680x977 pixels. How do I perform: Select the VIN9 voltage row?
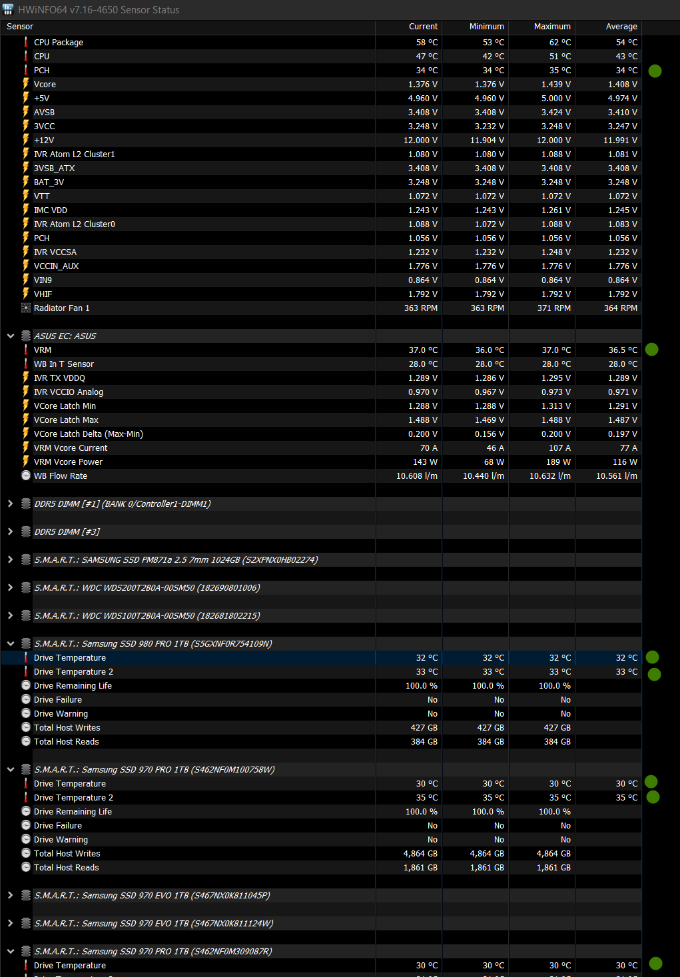coord(321,280)
